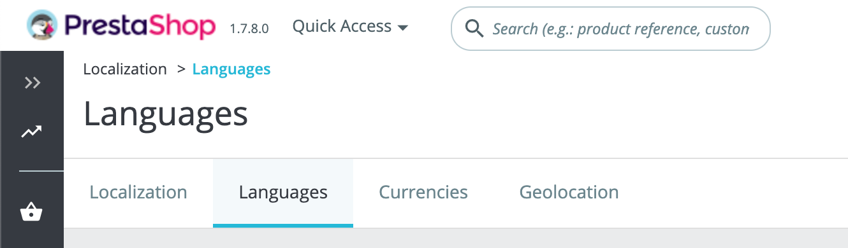The image size is (848, 248).
Task: Go to the Geolocation tab
Action: click(569, 192)
